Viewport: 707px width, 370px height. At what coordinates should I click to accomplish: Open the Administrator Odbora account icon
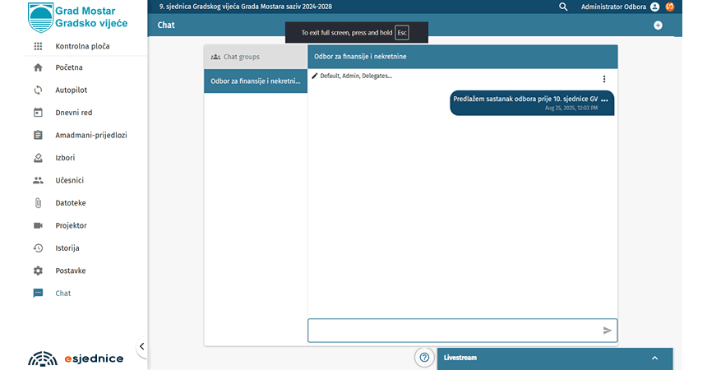654,7
